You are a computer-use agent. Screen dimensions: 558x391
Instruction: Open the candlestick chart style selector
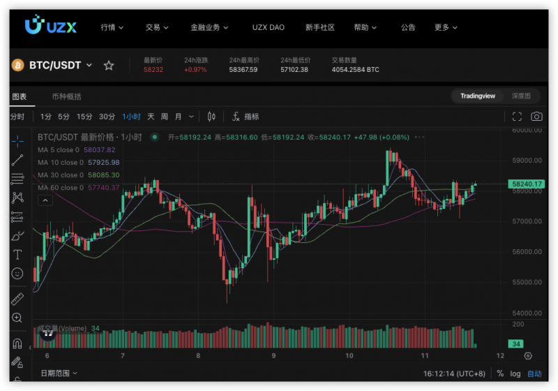tap(211, 117)
